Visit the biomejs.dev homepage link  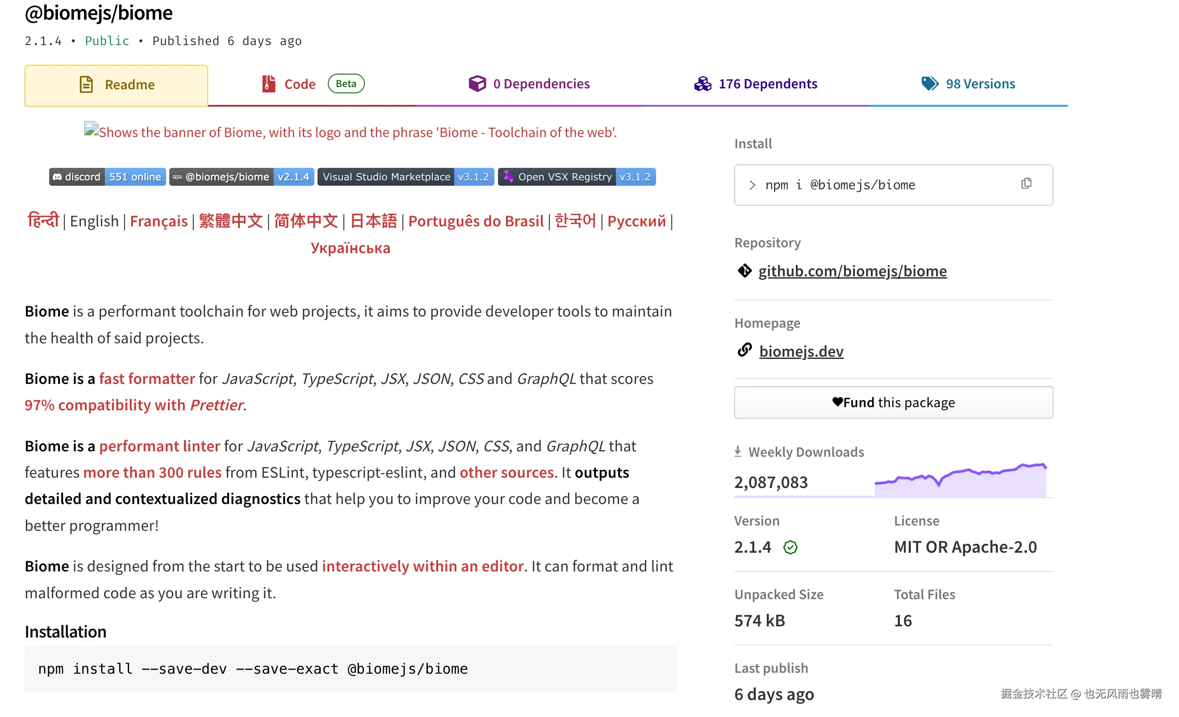pyautogui.click(x=801, y=351)
